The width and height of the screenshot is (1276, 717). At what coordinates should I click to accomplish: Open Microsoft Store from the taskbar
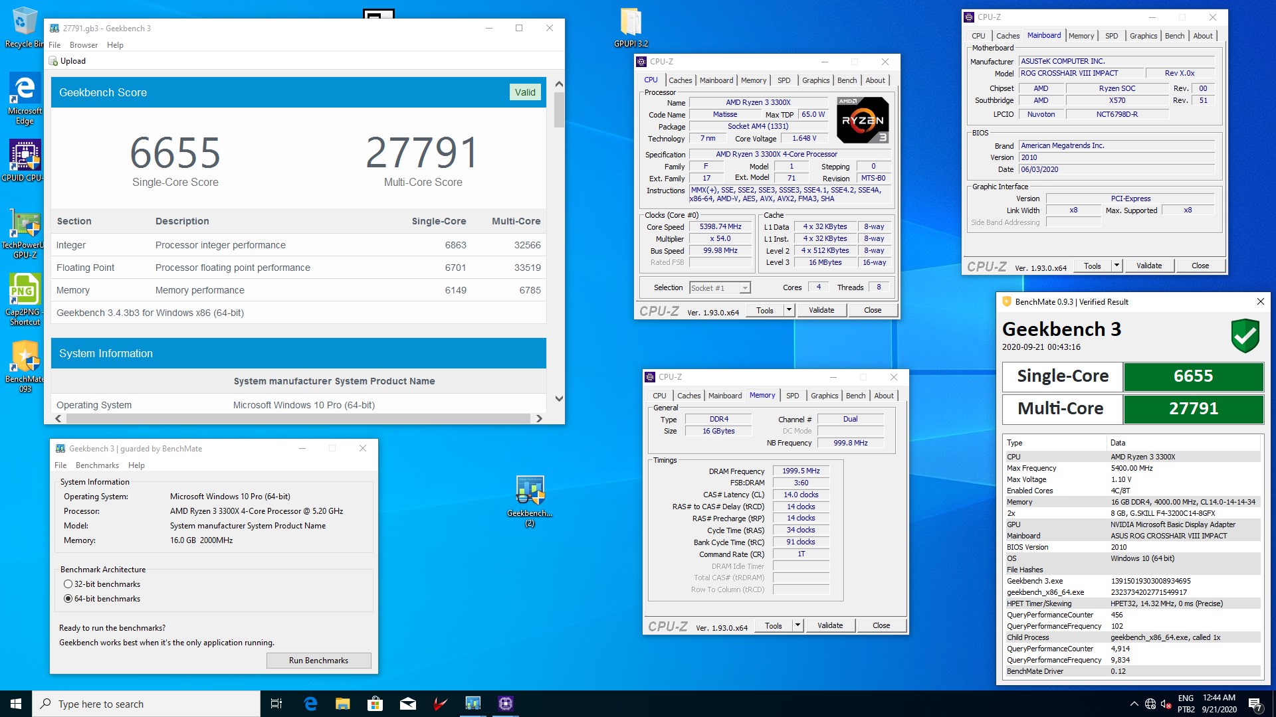click(x=375, y=704)
